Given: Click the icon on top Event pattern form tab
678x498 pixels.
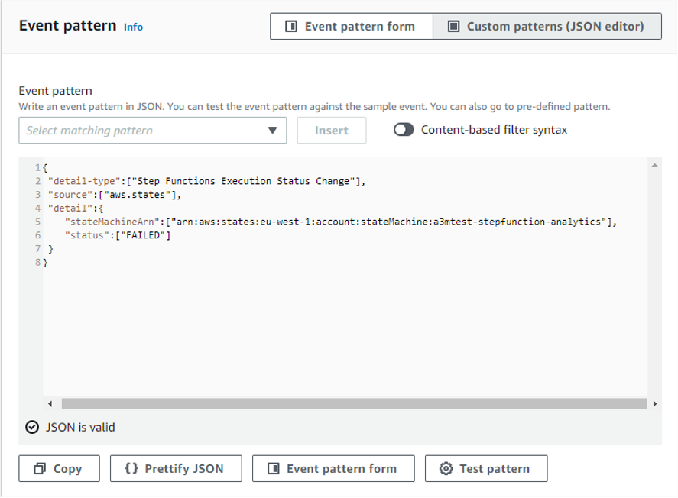Looking at the screenshot, I should 290,27.
